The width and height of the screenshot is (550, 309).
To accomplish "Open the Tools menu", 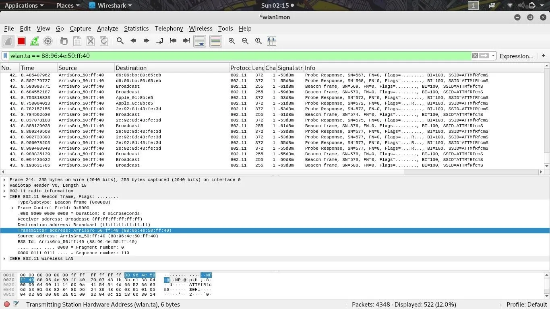I will pyautogui.click(x=225, y=29).
